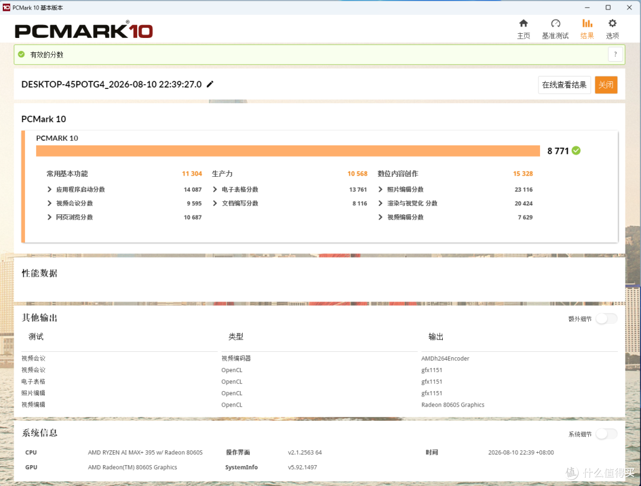Click 生产力 score 10 568
Image resolution: width=641 pixels, height=486 pixels.
[x=357, y=174]
